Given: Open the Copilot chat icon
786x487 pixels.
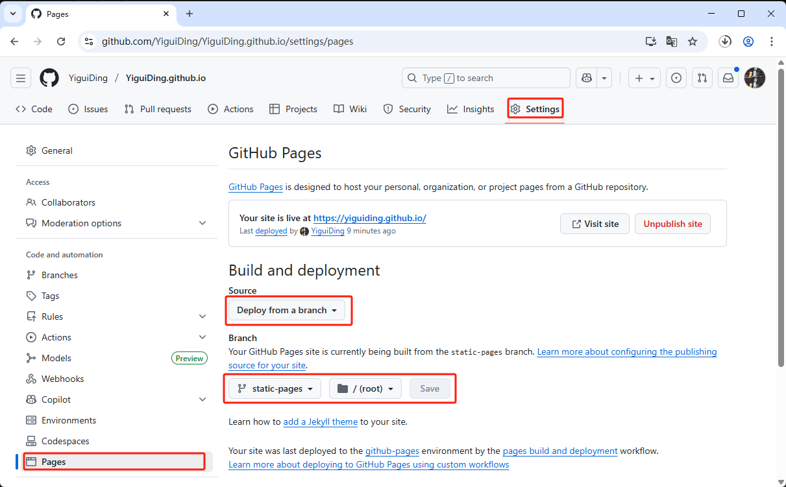Looking at the screenshot, I should (x=587, y=78).
